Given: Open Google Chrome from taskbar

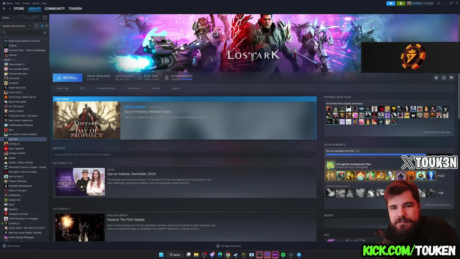Looking at the screenshot, I should [228, 255].
